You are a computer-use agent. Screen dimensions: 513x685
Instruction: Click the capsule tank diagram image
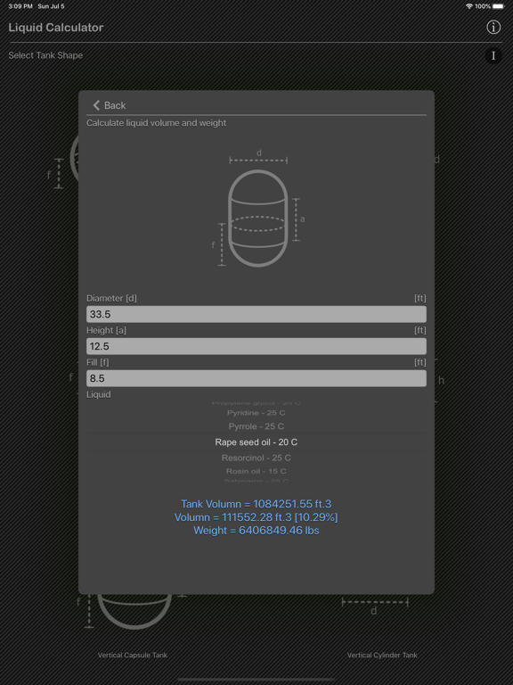coord(257,210)
